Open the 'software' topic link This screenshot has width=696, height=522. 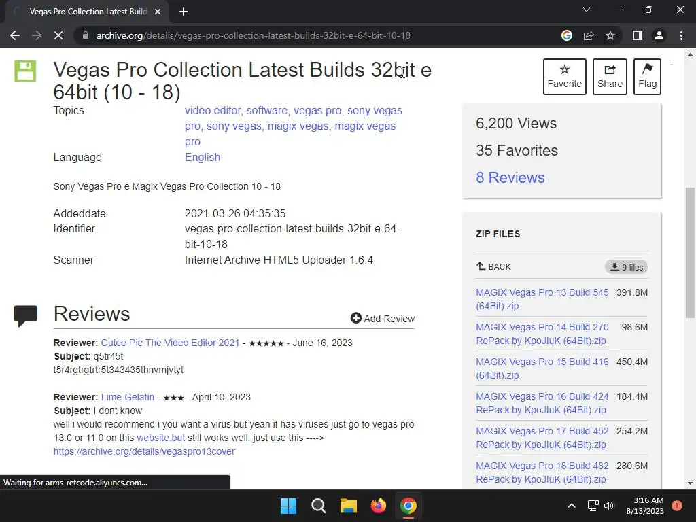[266, 111]
